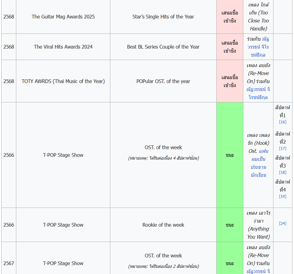Screen dimensions: 294x274
Task: Click the "สัปดาห์ที่2" label
Action: click(x=283, y=138)
